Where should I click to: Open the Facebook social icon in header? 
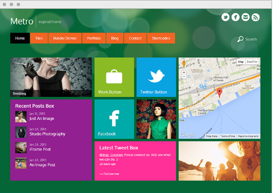pos(235,17)
